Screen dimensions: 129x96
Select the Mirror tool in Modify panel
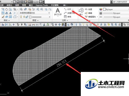click(x=10, y=13)
